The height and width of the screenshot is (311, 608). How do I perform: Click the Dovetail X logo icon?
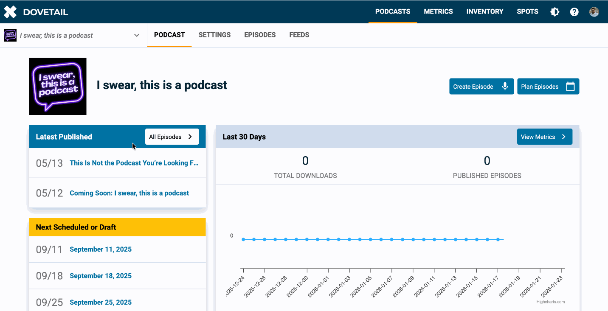click(10, 12)
